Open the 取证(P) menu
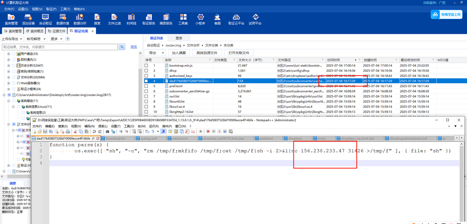This screenshot has width=467, height=224. [51, 9]
